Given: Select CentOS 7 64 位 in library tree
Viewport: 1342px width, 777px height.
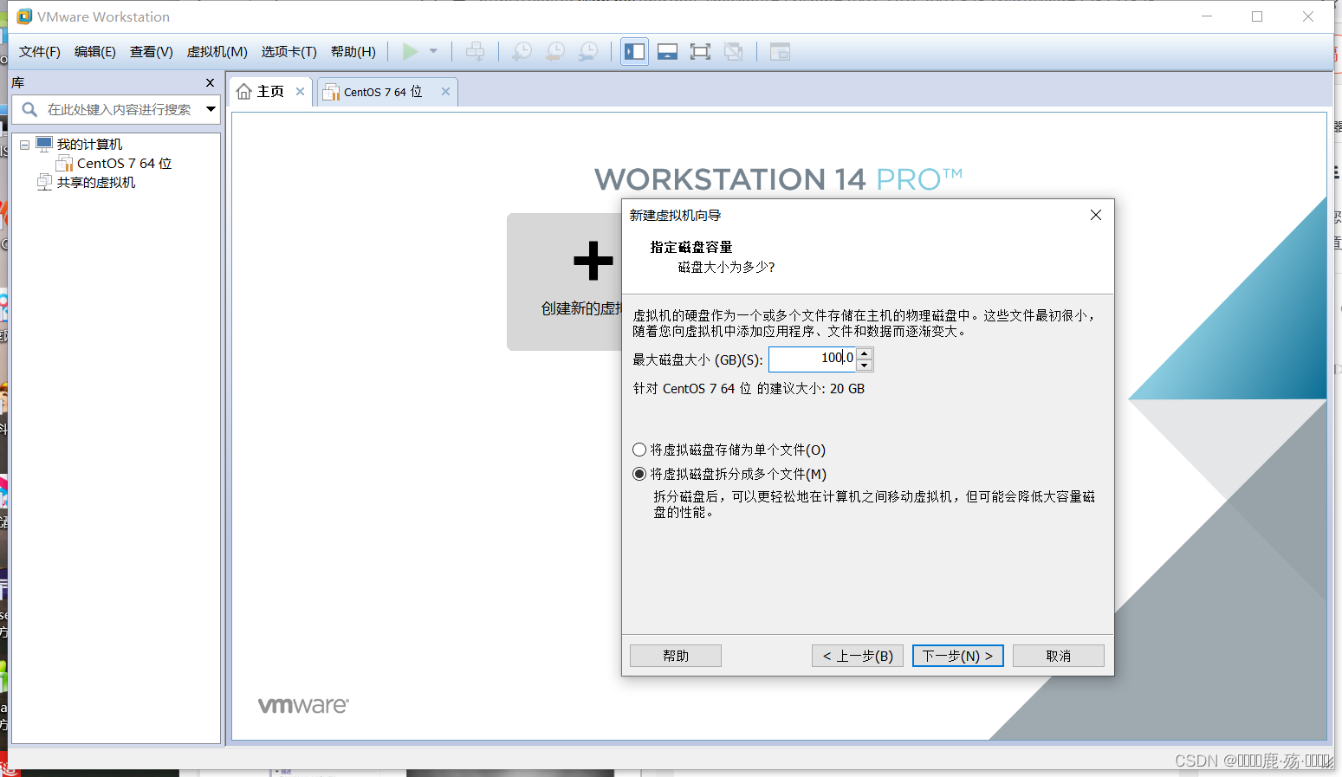Looking at the screenshot, I should [125, 164].
